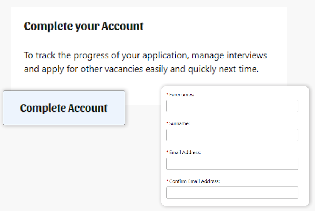Image resolution: width=315 pixels, height=211 pixels.
Task: Click the text line mentioning manage interviews
Action: (x=145, y=55)
